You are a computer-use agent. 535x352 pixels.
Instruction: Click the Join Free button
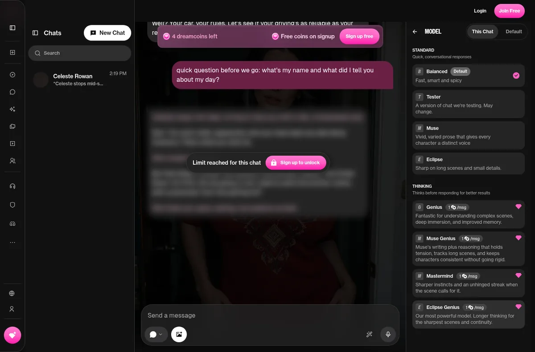tap(509, 11)
